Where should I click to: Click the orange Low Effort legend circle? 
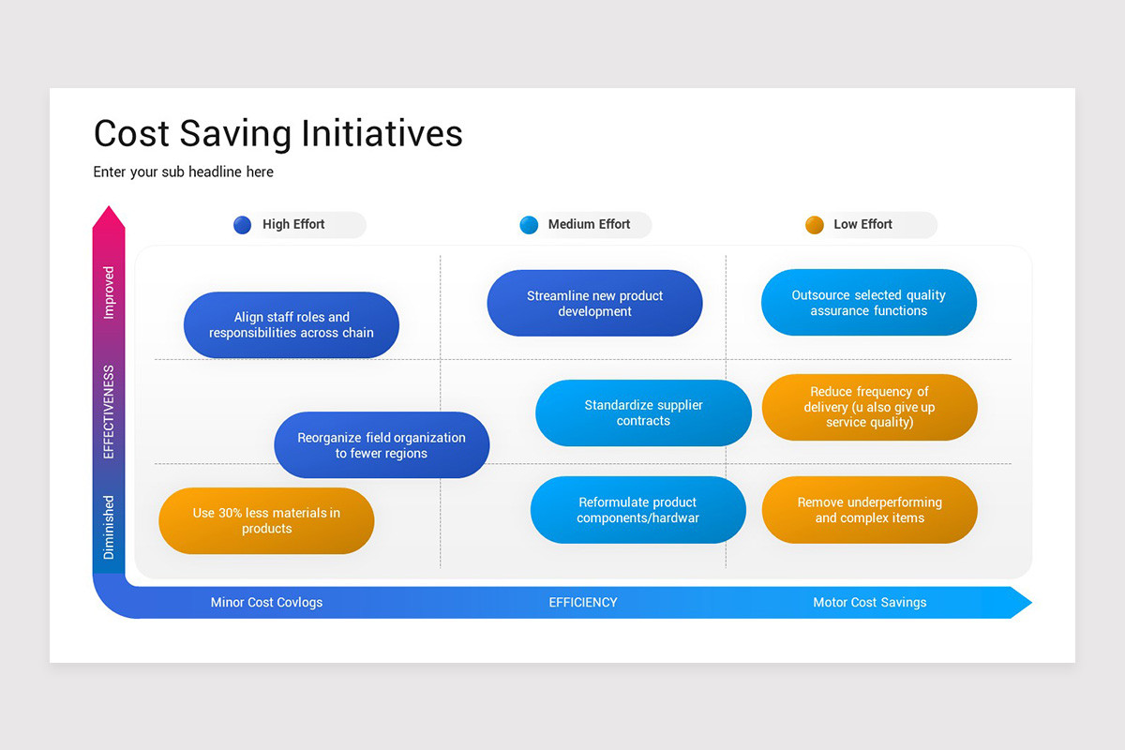tap(815, 225)
